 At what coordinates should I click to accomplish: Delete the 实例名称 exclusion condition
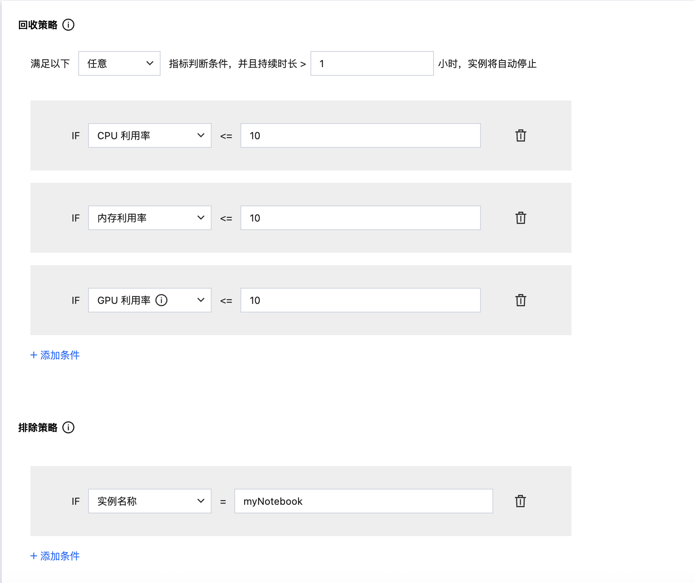[520, 501]
